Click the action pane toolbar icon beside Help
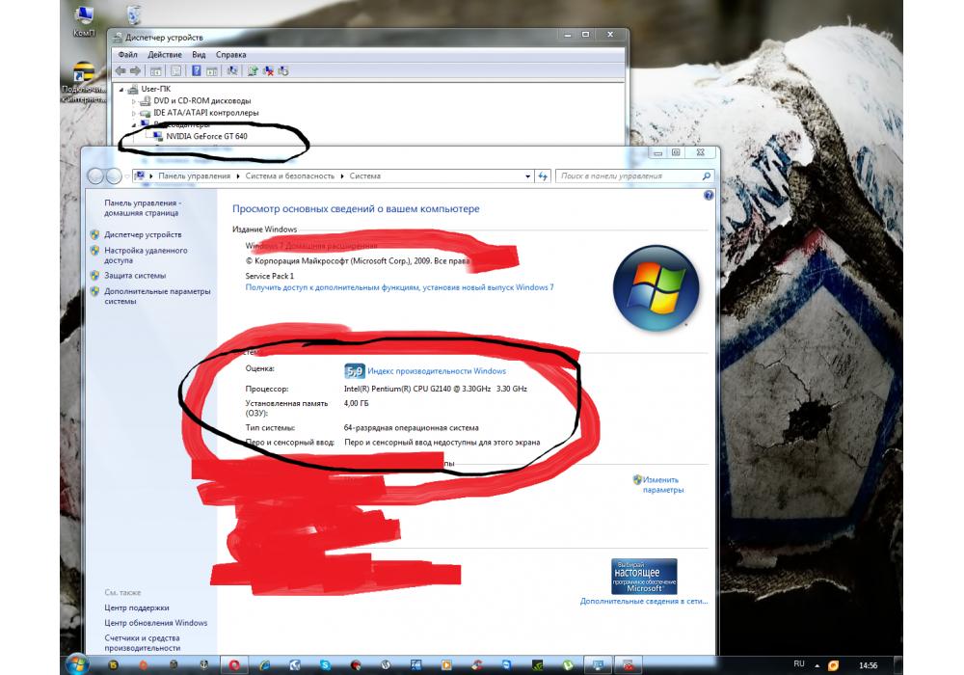The image size is (964, 675). 211,71
